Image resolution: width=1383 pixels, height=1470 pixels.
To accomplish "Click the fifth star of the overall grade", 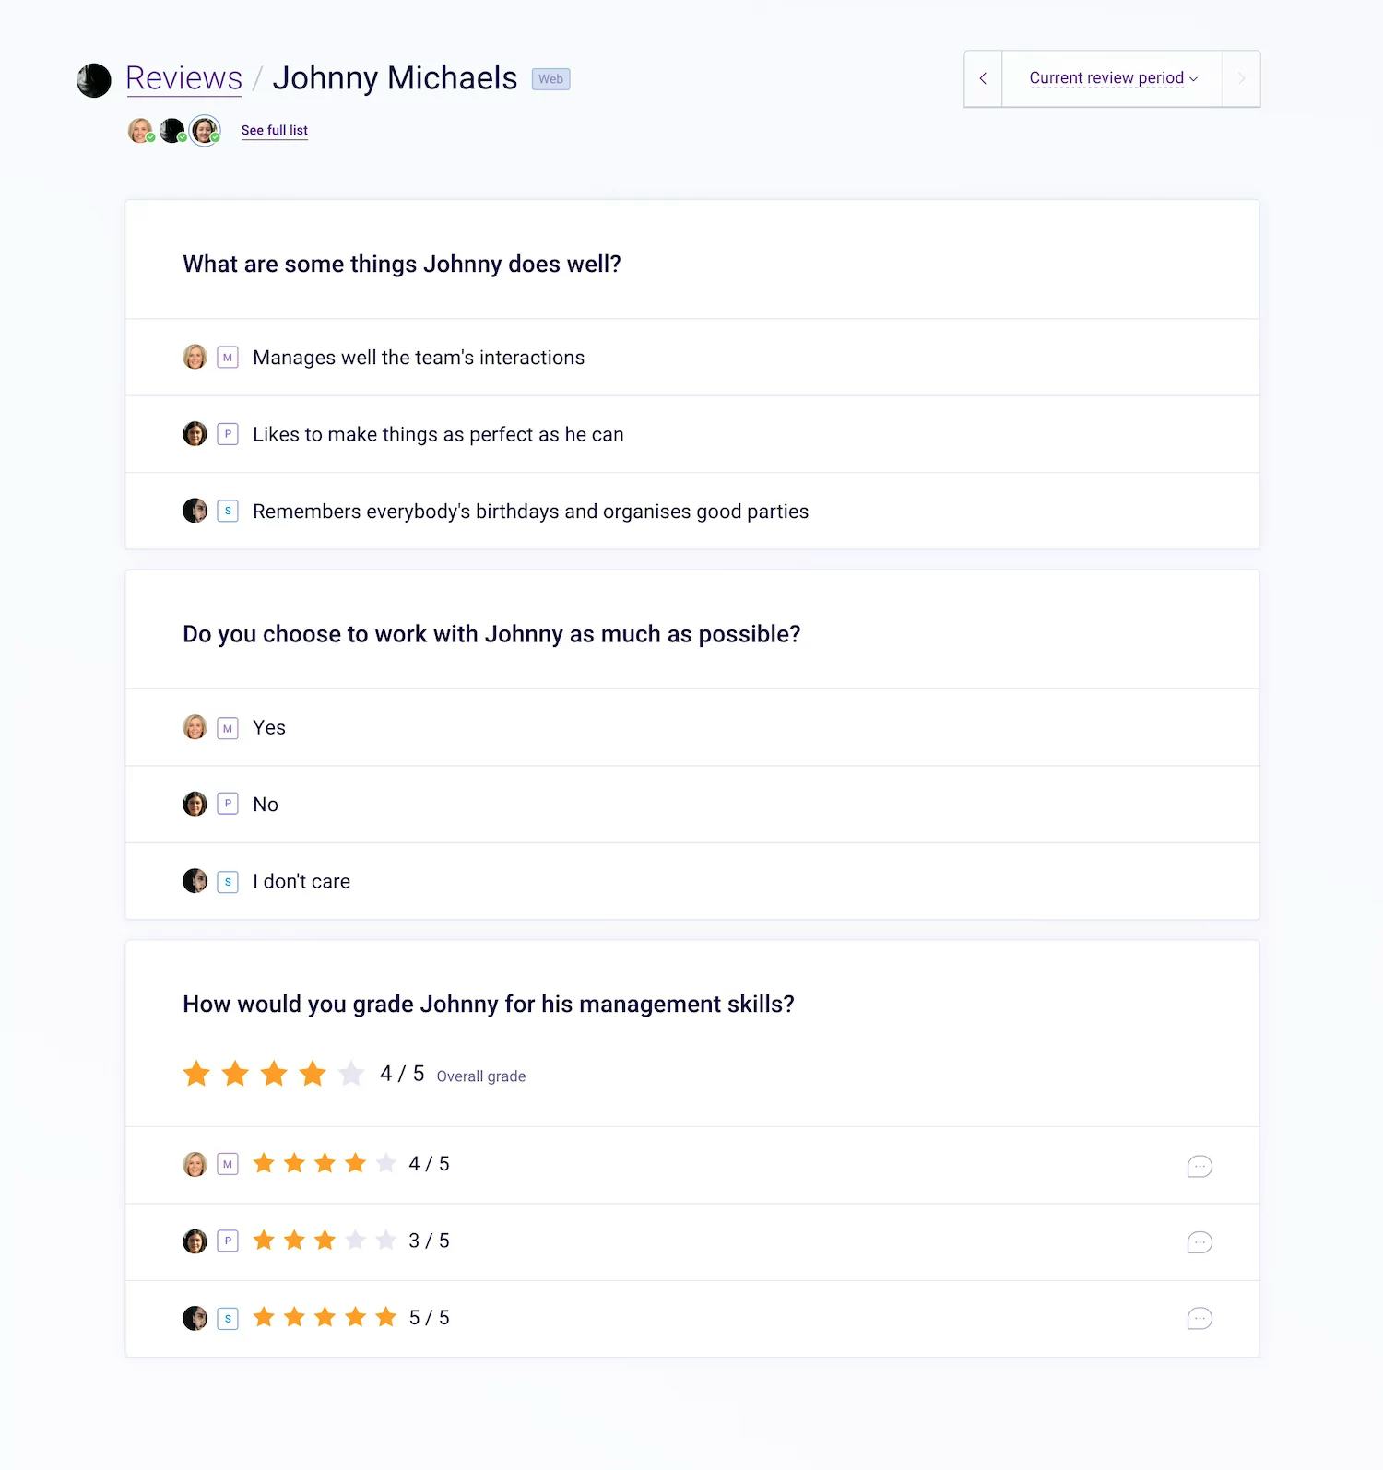I will 351,1073.
